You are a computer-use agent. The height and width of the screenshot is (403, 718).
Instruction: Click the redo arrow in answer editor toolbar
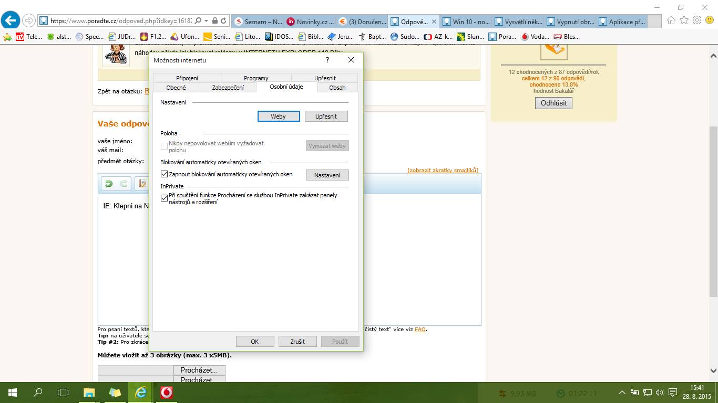point(124,183)
